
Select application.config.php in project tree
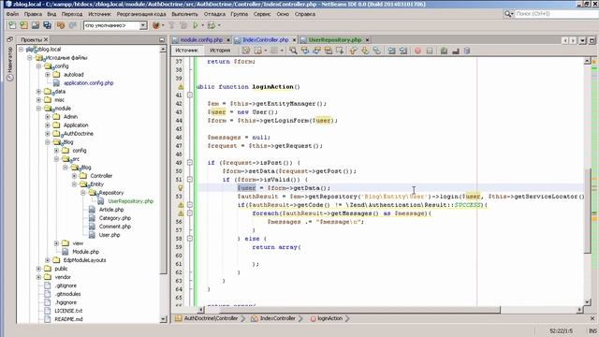89,83
